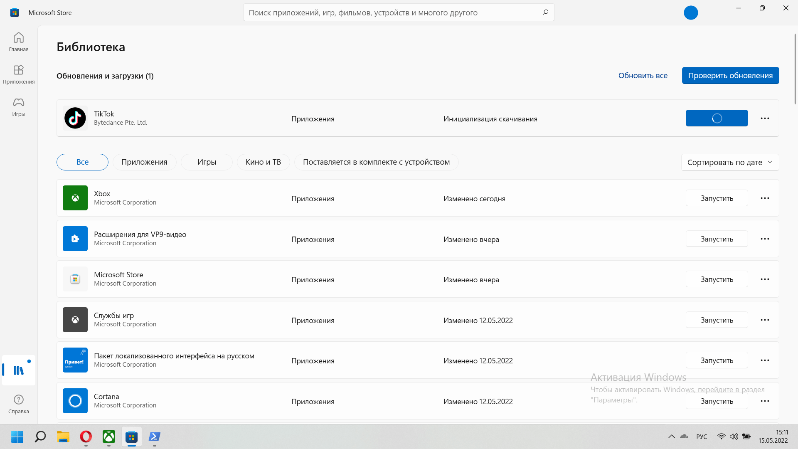
Task: Click the Microsoft Store logo in title bar
Action: tap(15, 12)
